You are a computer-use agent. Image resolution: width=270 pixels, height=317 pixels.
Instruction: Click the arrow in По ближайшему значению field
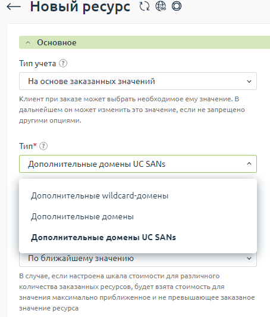coord(249,258)
